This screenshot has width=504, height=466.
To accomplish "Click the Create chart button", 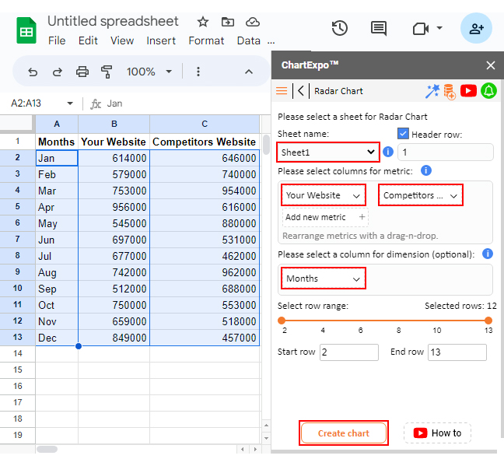I will [x=343, y=433].
